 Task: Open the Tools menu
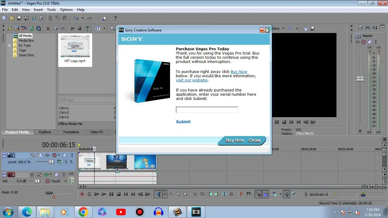tap(51, 10)
